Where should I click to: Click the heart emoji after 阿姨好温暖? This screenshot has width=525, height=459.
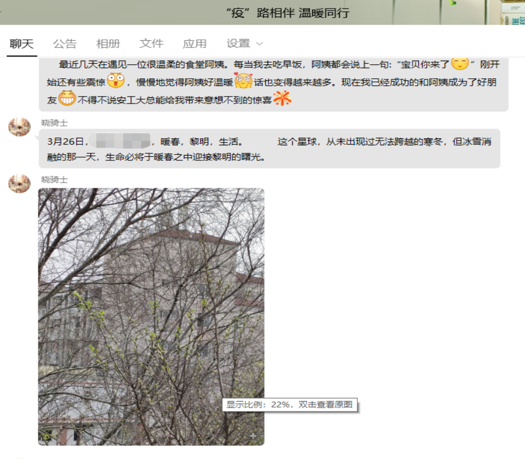click(243, 82)
